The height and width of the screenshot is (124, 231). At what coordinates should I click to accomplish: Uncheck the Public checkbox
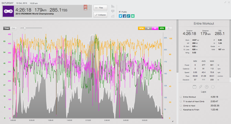(x=120, y=12)
